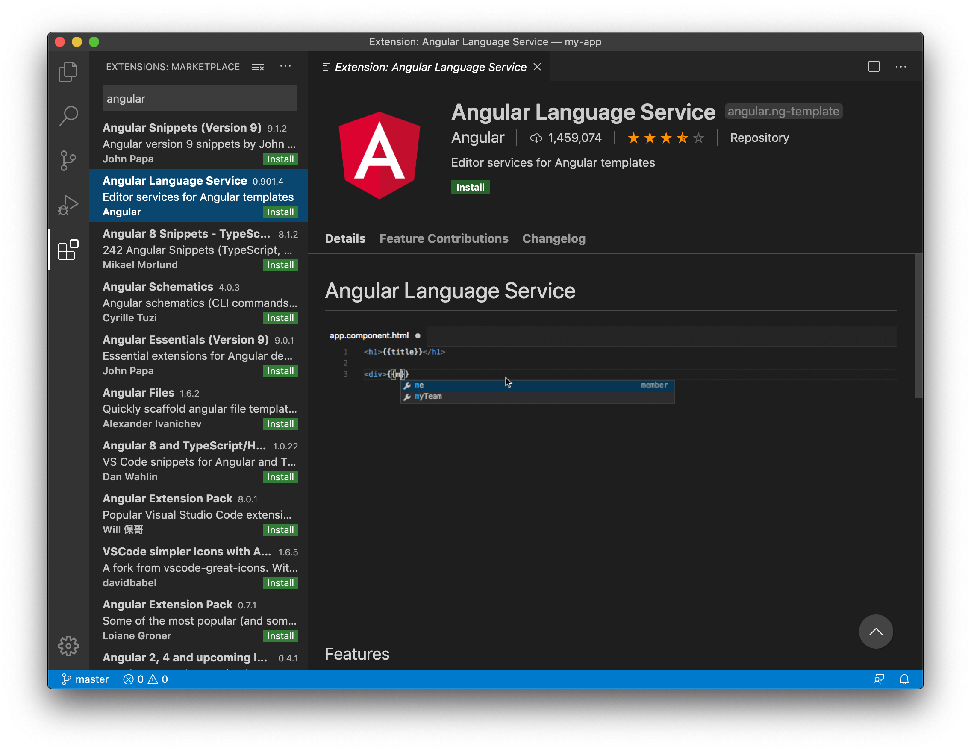Click the scroll-to-top arrow button
This screenshot has width=971, height=752.
point(875,632)
